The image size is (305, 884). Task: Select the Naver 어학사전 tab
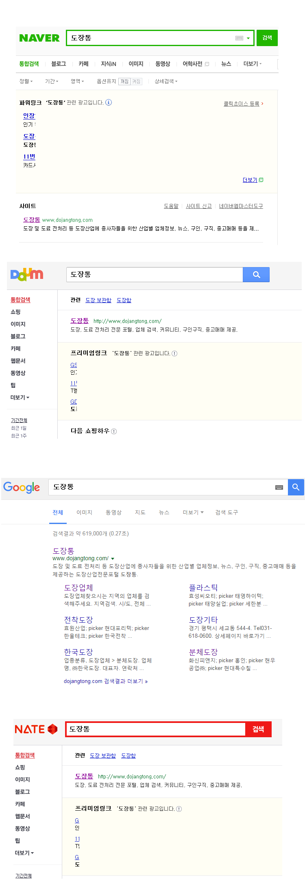[192, 64]
